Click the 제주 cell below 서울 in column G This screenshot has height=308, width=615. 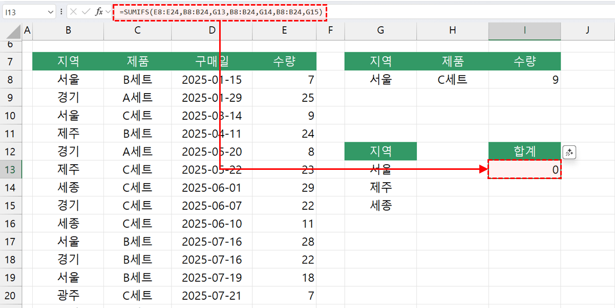(380, 188)
